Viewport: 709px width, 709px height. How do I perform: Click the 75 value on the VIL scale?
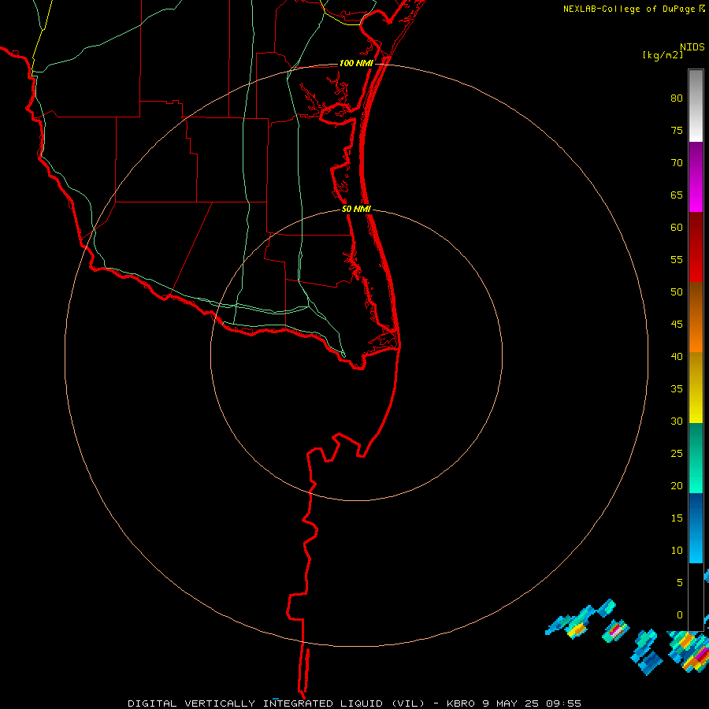pyautogui.click(x=677, y=131)
